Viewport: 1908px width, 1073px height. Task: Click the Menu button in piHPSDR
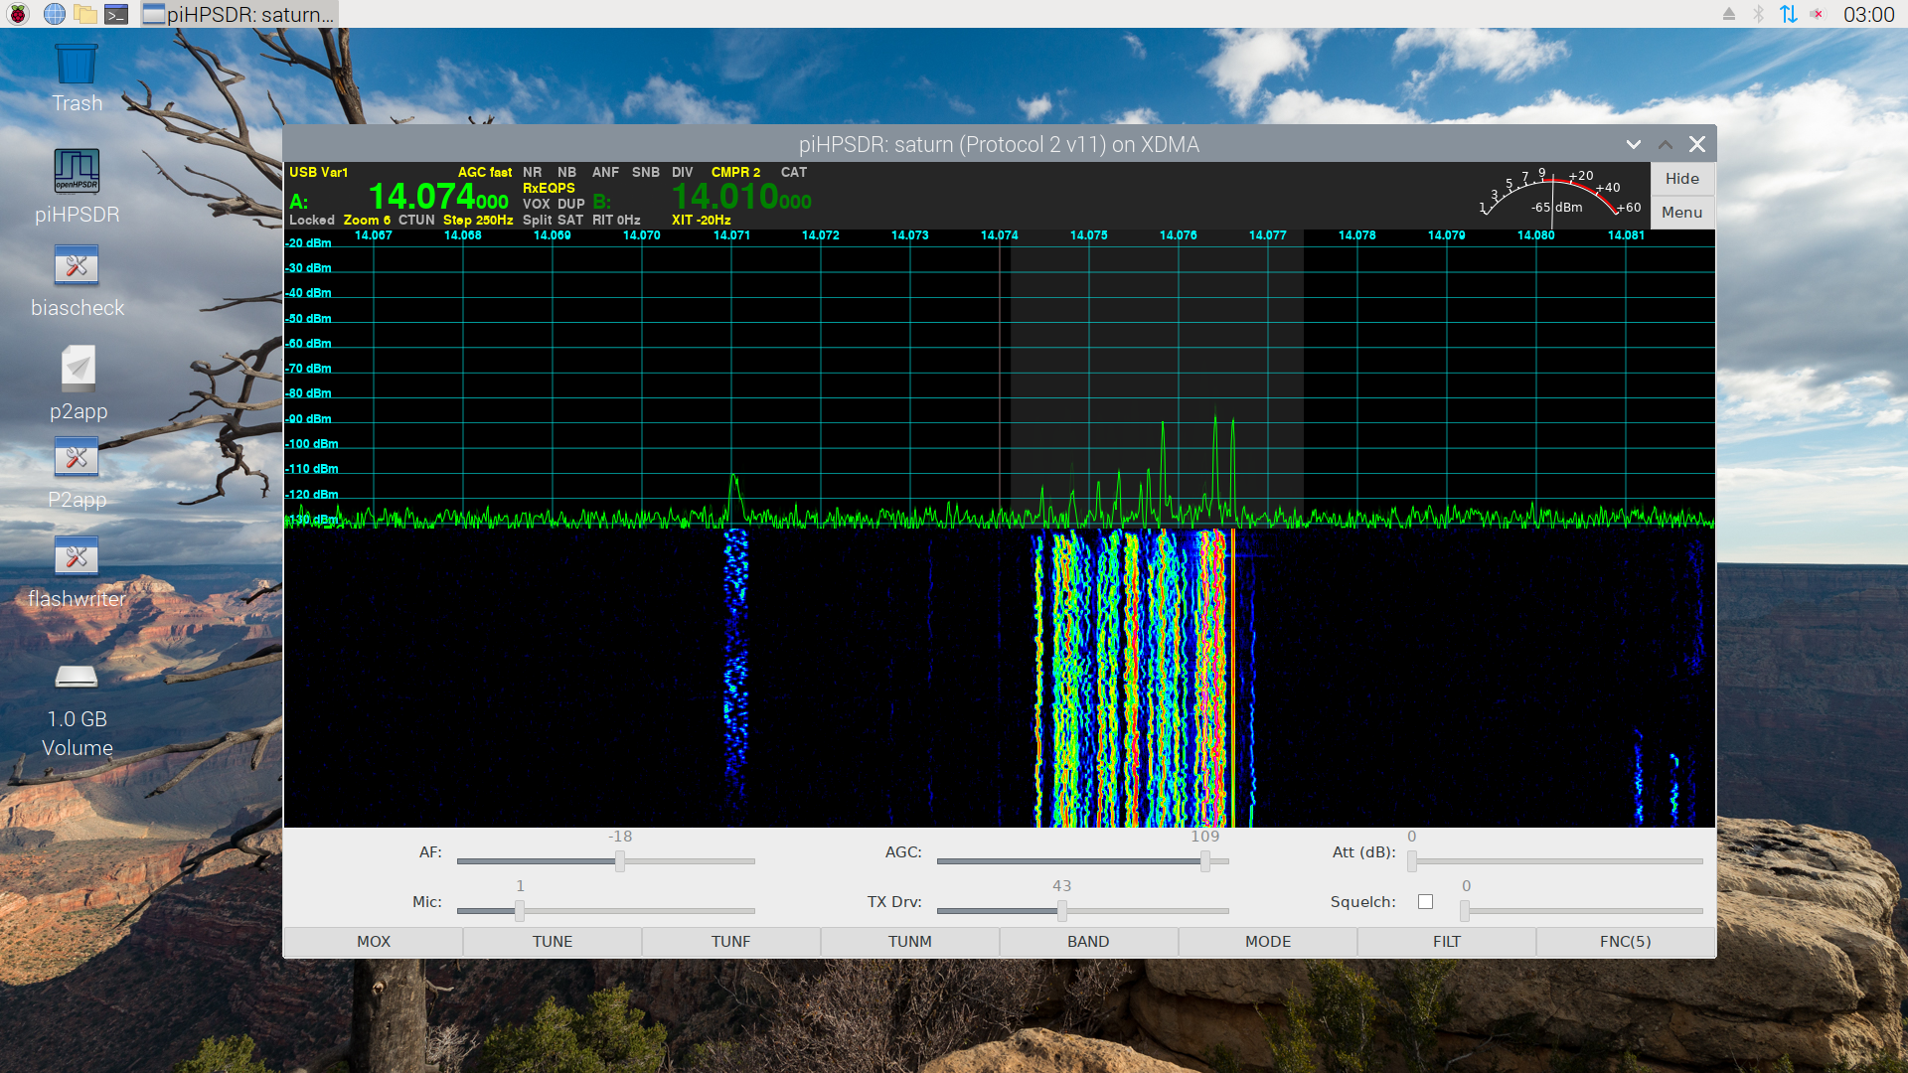[1681, 213]
